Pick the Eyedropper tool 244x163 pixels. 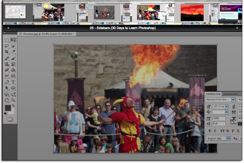tap(13, 52)
